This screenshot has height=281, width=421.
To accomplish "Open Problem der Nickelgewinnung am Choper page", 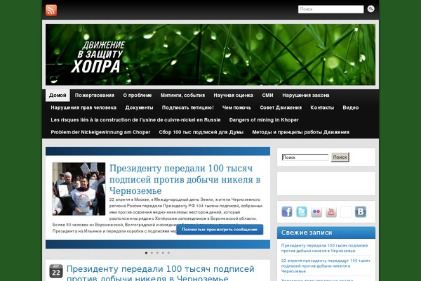I will [x=100, y=132].
